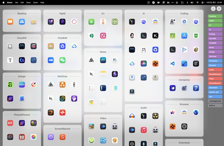The height and width of the screenshot is (146, 224).
Task: Open the purple checkmark app in HighE
Action: coord(63,22)
